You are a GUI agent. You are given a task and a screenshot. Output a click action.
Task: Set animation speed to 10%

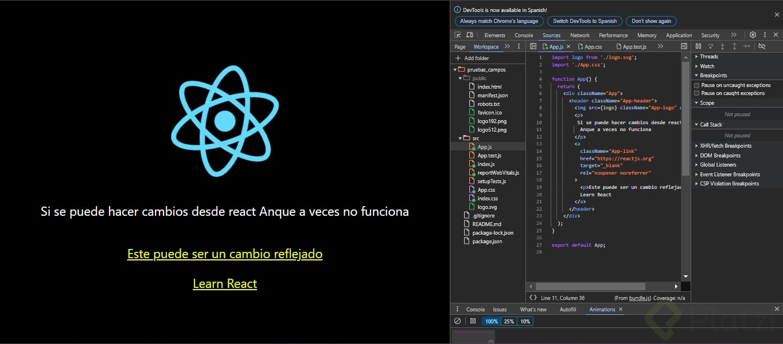click(525, 321)
